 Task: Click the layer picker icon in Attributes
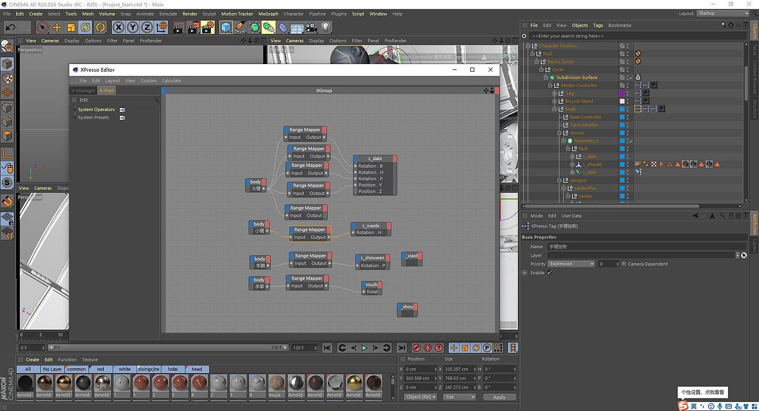(x=744, y=255)
